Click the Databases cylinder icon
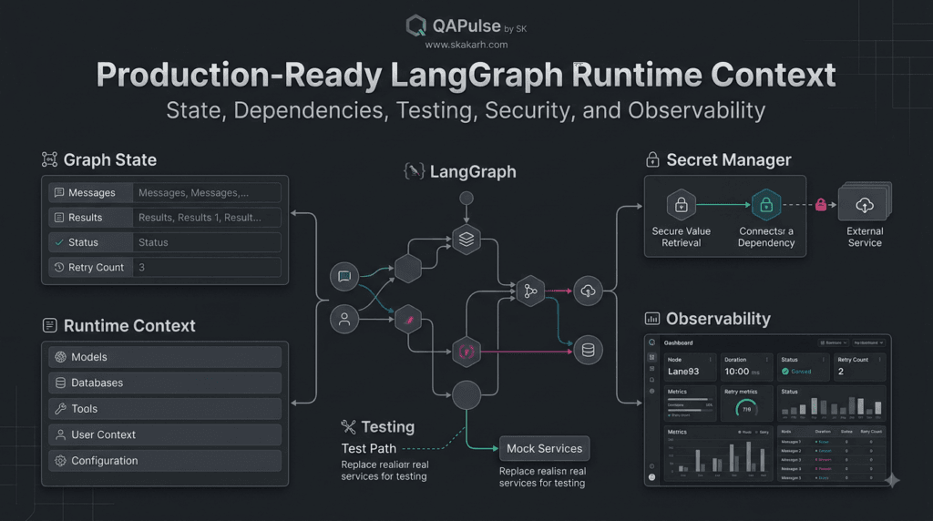933x521 pixels. 60,383
